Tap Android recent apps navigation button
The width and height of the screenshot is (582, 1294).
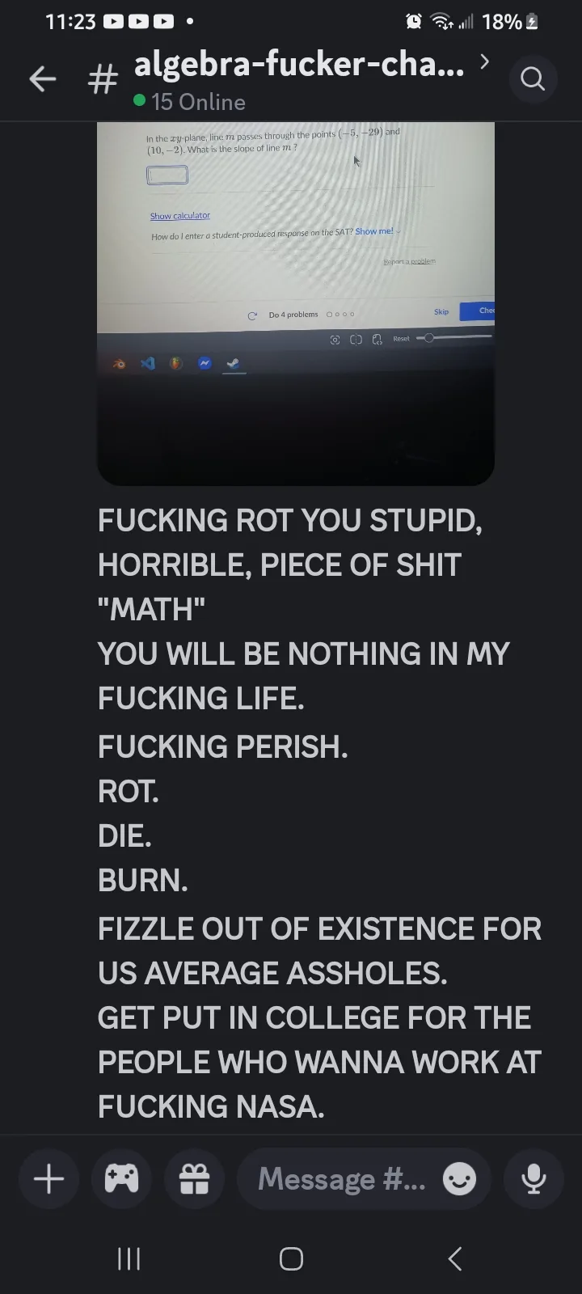point(129,1258)
